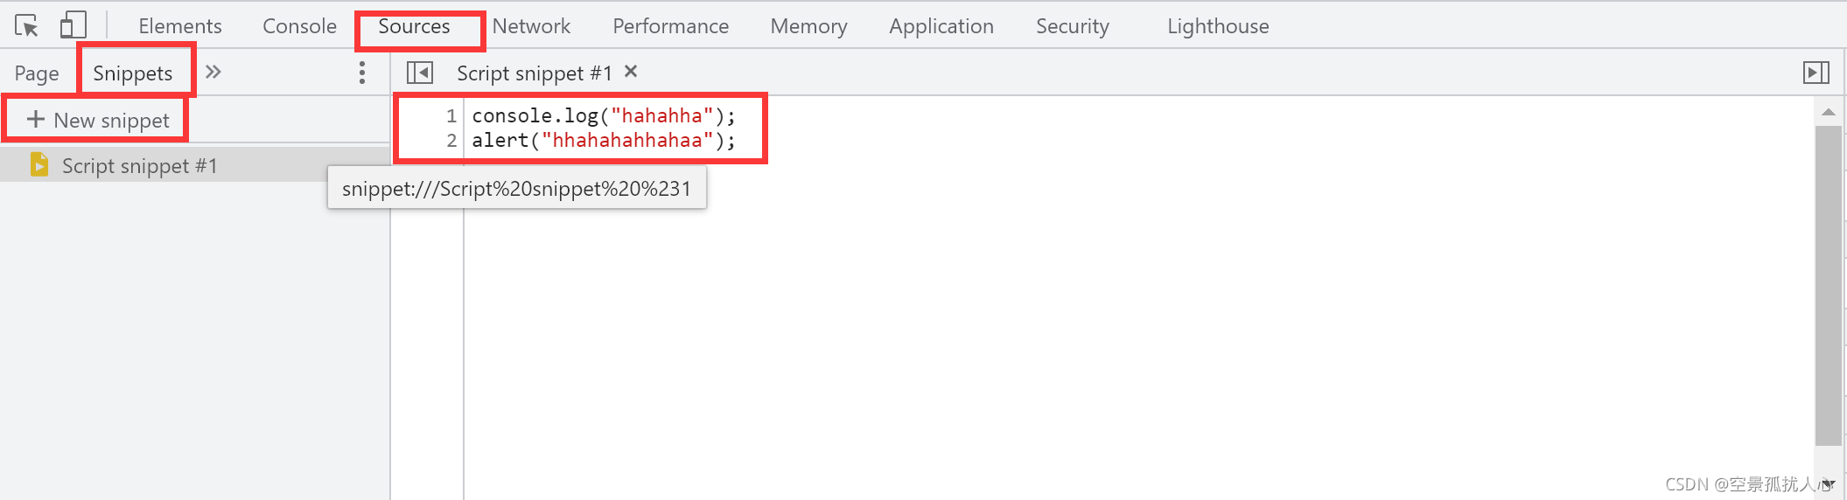This screenshot has width=1847, height=500.
Task: Open the Elements tab
Action: click(x=180, y=26)
